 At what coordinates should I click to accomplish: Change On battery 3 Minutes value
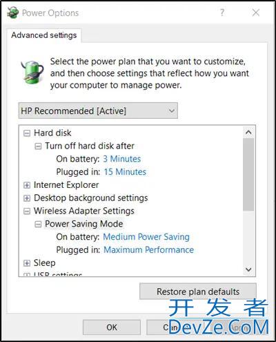tap(122, 159)
